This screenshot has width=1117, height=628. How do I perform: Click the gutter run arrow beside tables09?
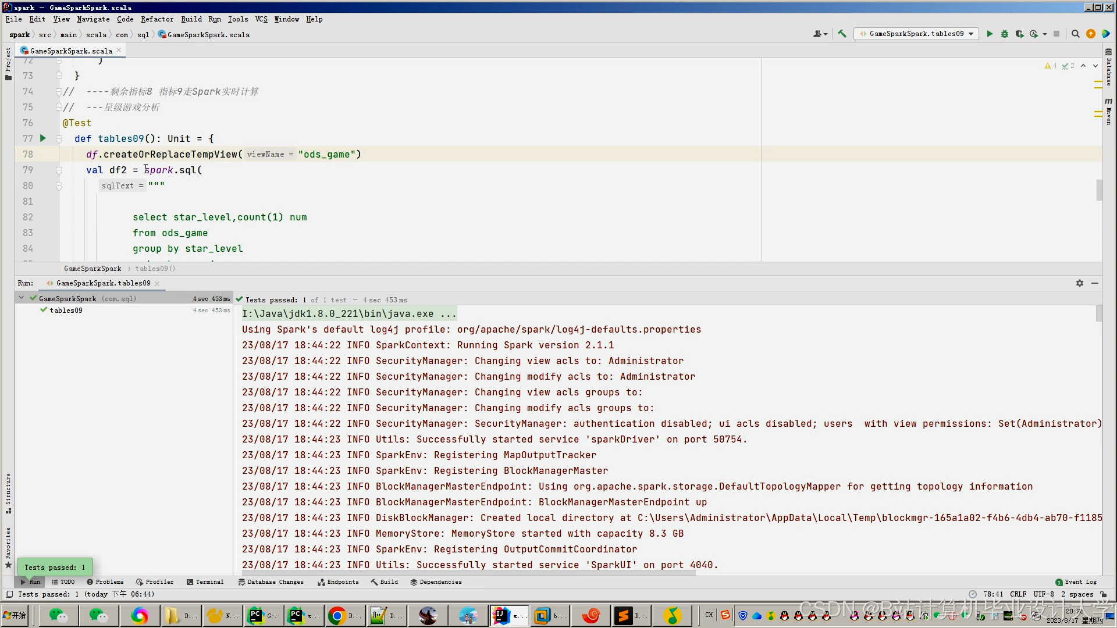[x=42, y=138]
